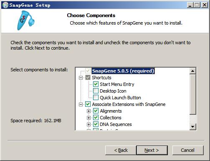This screenshot has width=210, height=161.
Task: Toggle the Shortcuts group checkbox
Action: (x=88, y=78)
